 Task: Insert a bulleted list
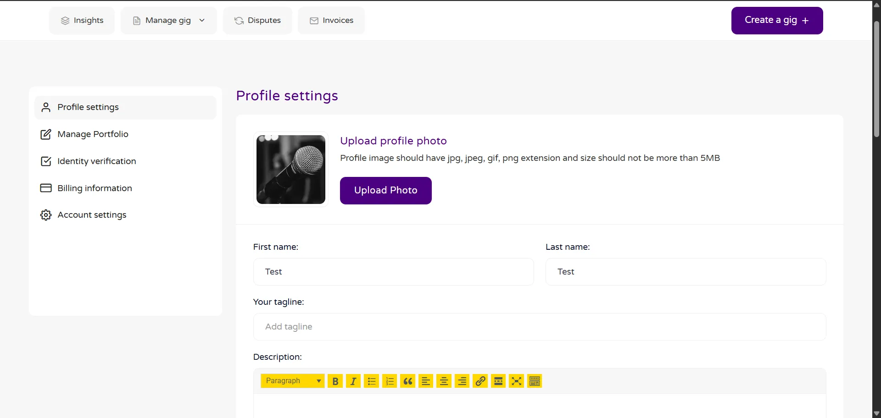(x=372, y=381)
